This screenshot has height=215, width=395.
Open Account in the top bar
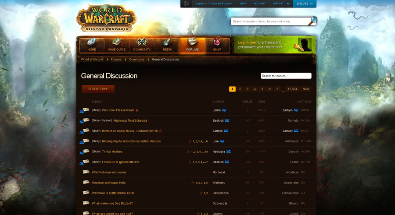(x=259, y=4)
